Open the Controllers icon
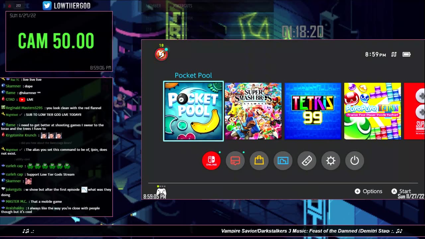Screen dimensions: 425x239 pyautogui.click(x=307, y=161)
